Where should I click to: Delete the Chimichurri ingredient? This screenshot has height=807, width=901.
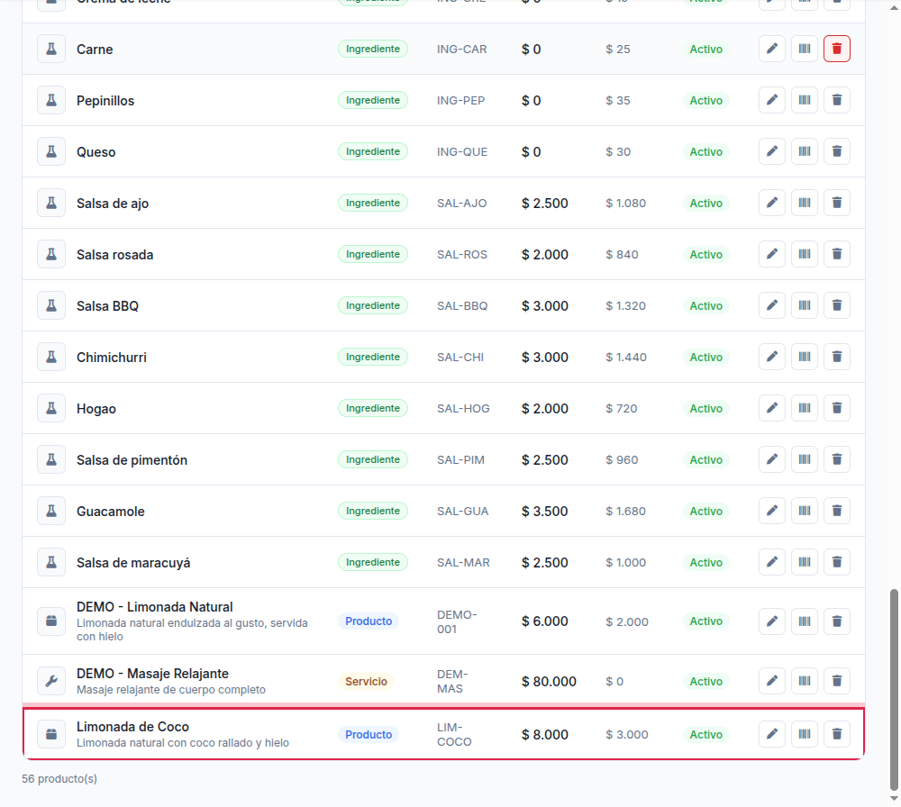tap(837, 357)
